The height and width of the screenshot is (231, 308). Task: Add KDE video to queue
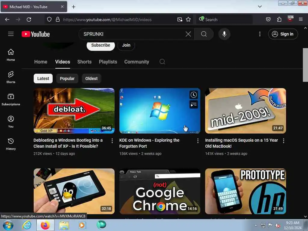pos(194,104)
